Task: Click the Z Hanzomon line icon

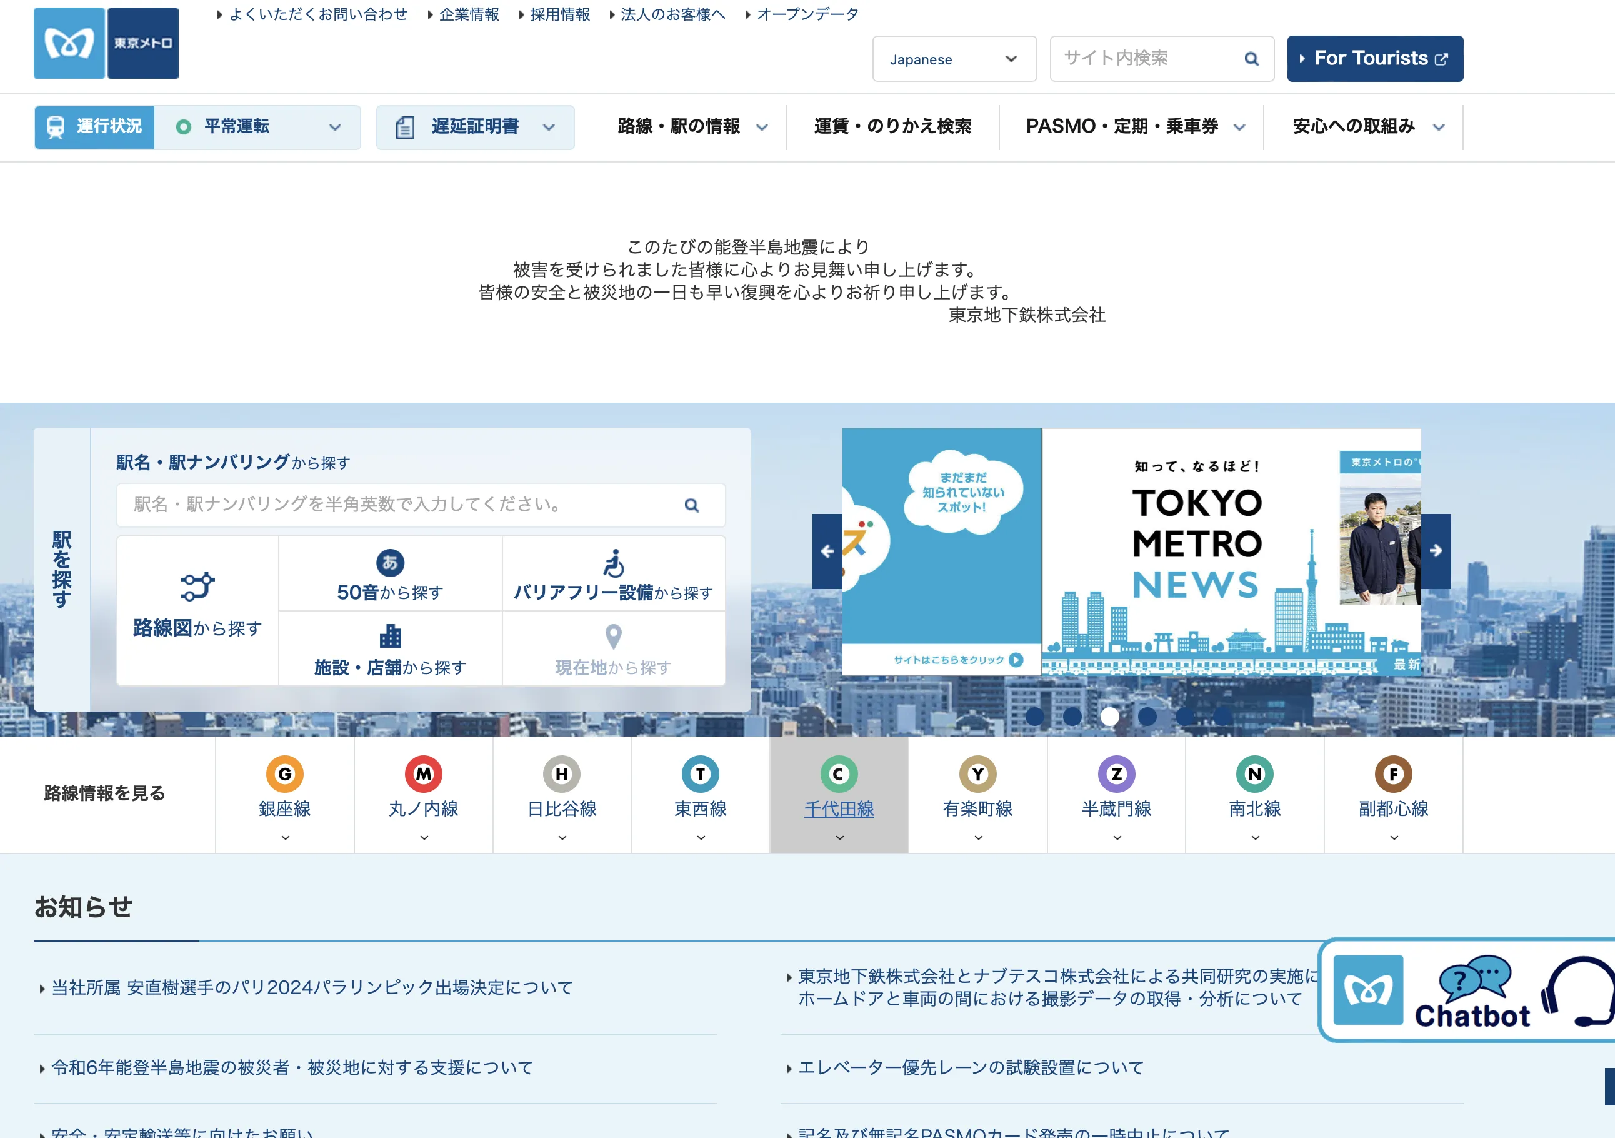Action: tap(1117, 774)
